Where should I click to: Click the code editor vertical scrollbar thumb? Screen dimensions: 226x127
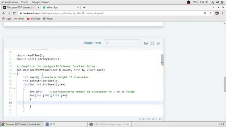click(x=162, y=59)
